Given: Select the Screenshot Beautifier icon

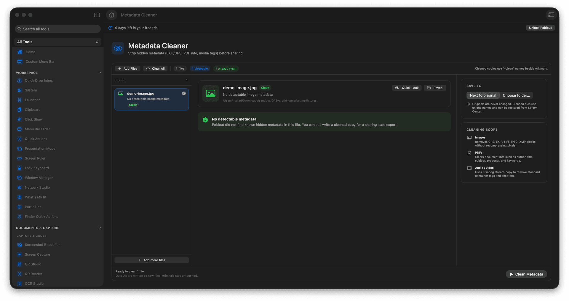Looking at the screenshot, I should [20, 245].
